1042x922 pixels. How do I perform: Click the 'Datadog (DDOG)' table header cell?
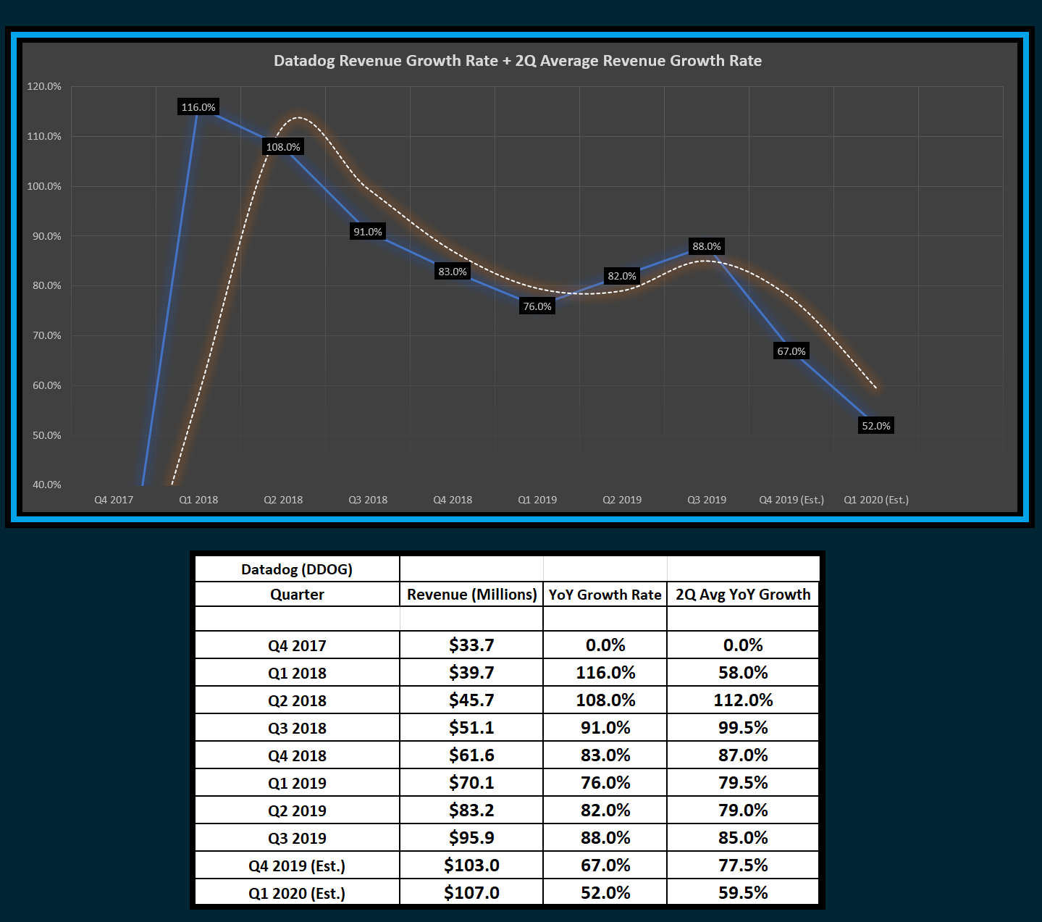pos(297,569)
